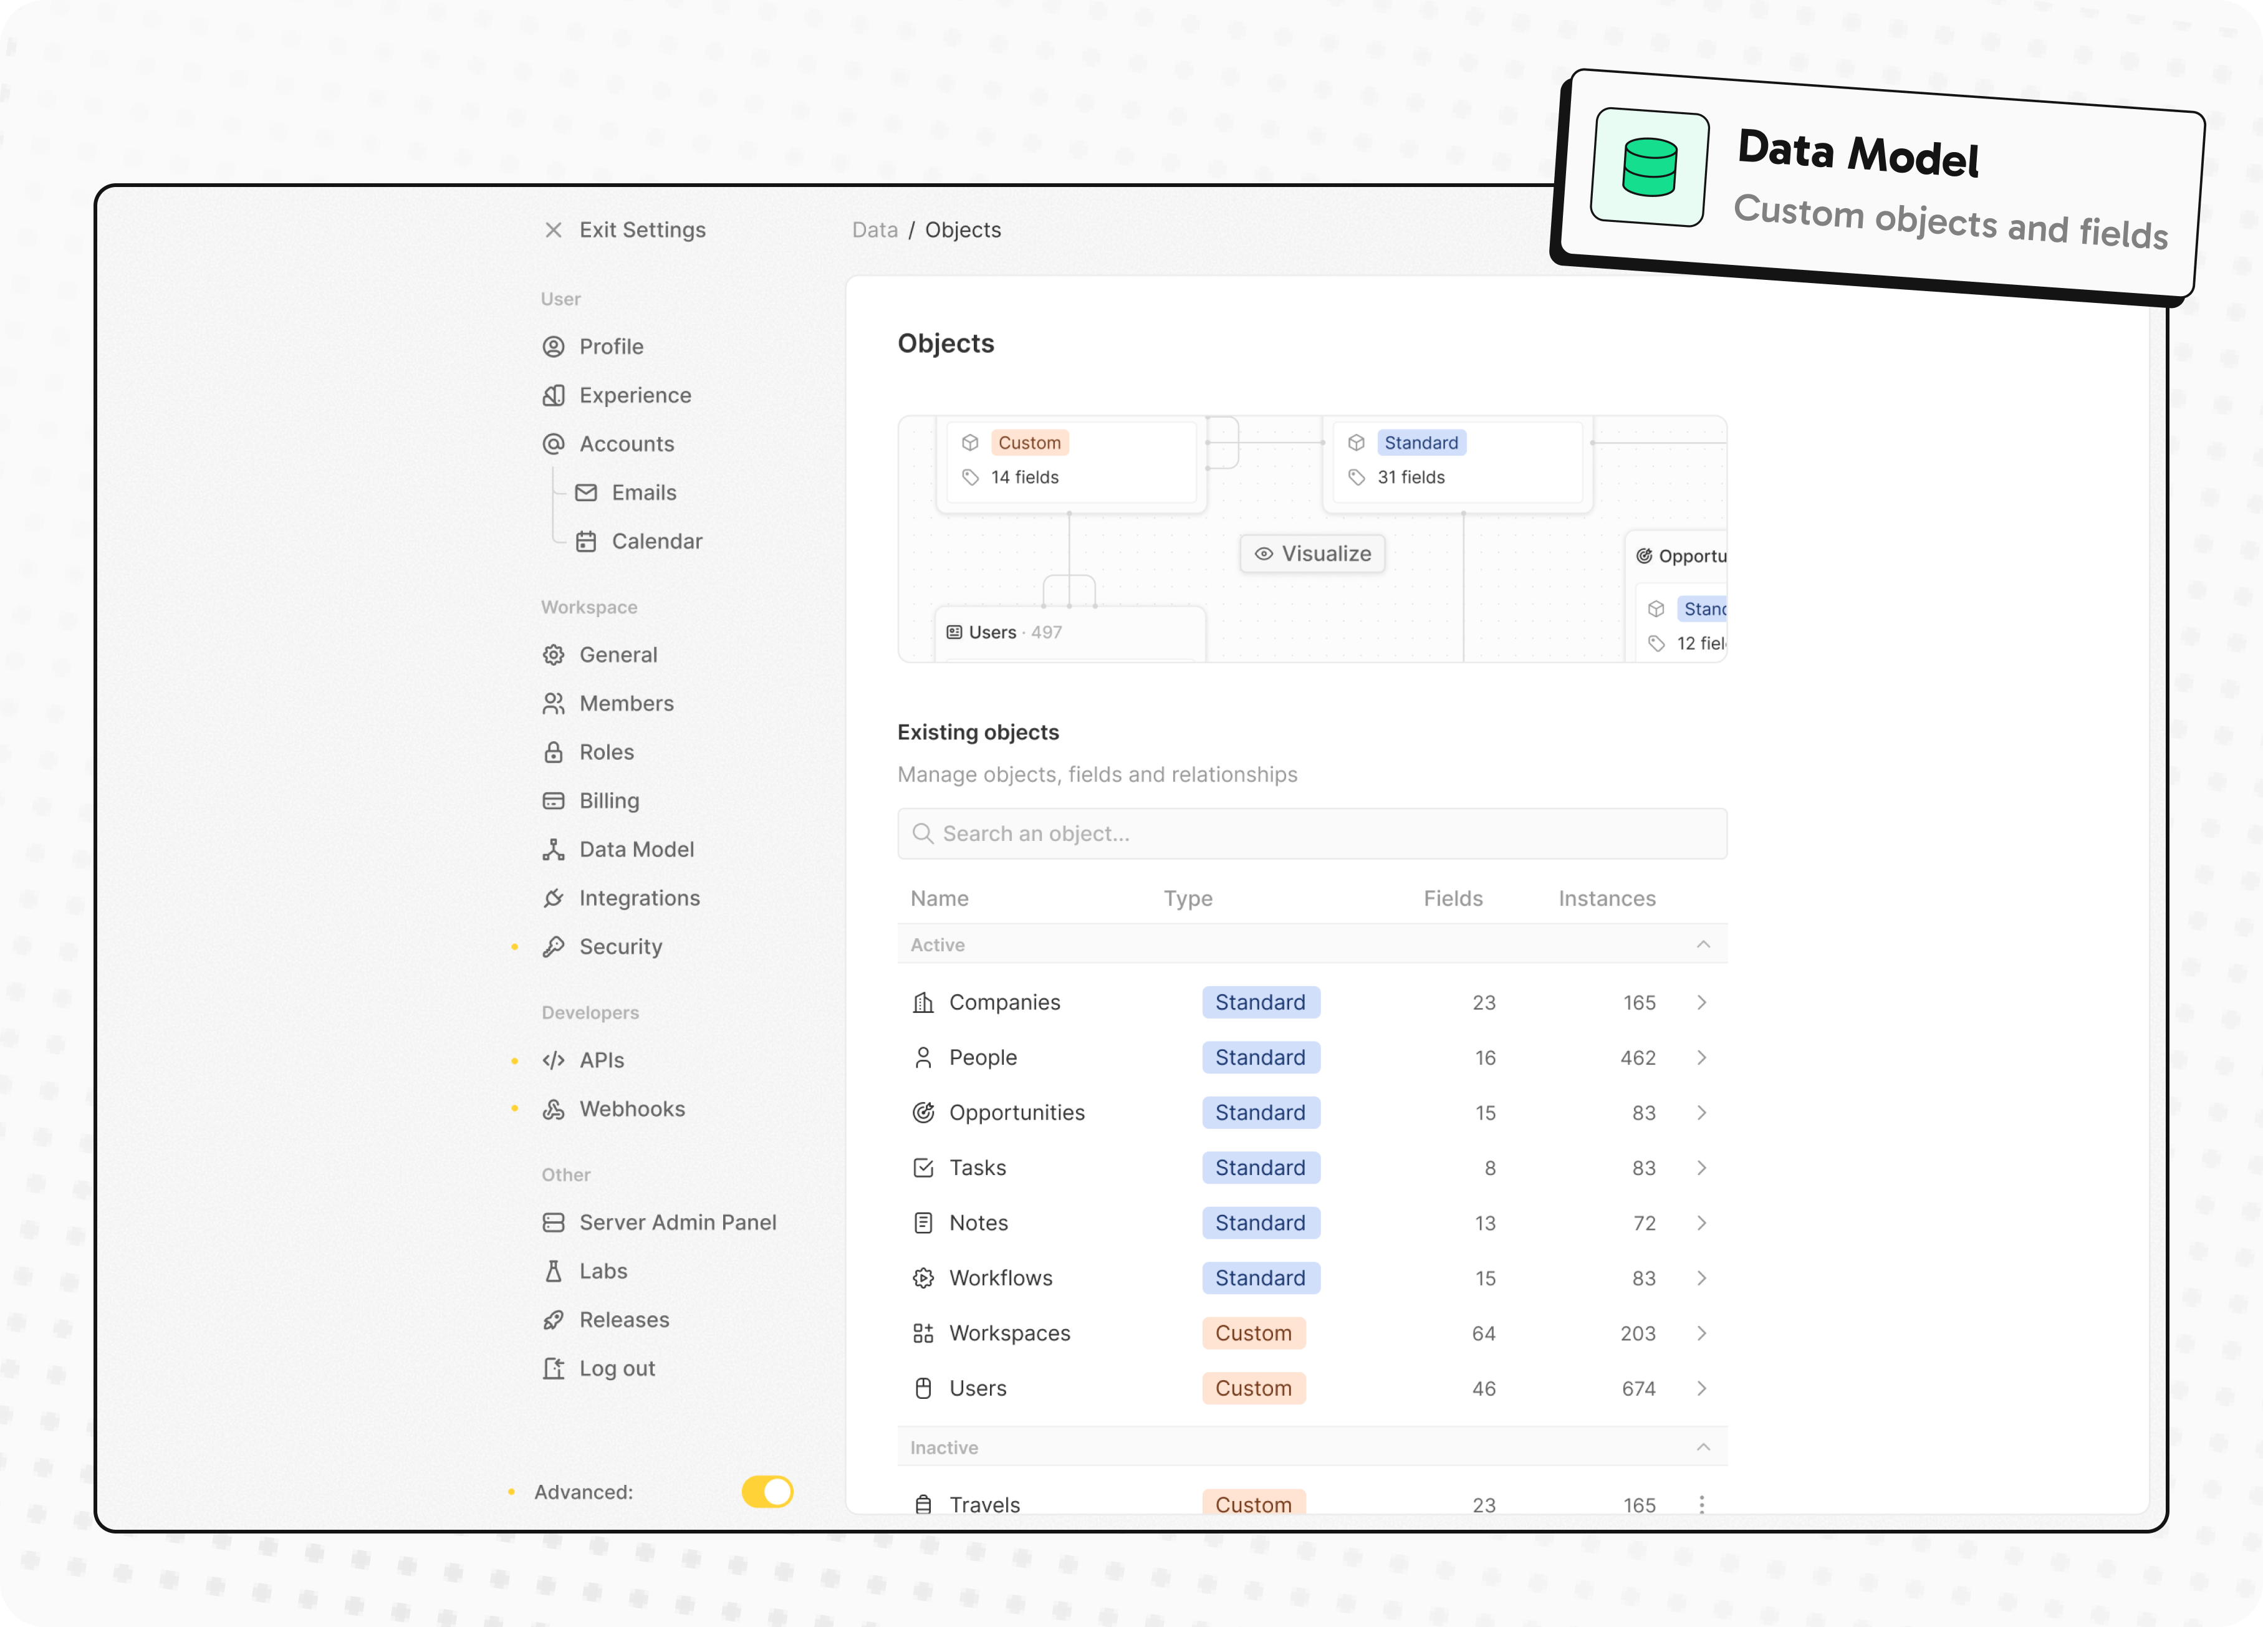Open the Data Model settings
The image size is (2263, 1627).
636,849
